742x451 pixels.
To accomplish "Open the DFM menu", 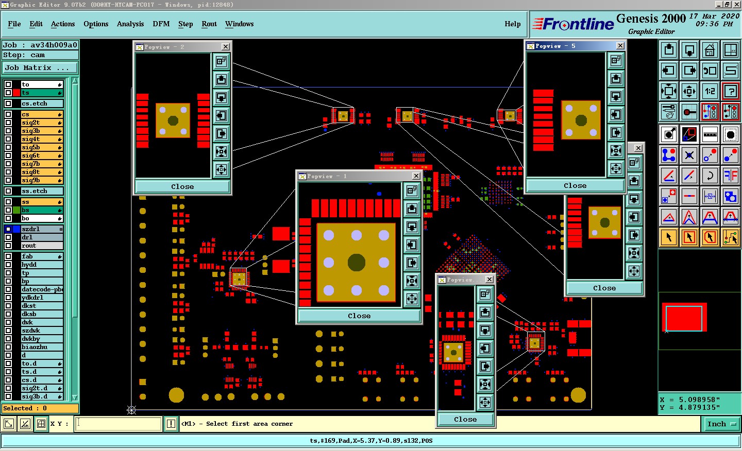I will (161, 24).
